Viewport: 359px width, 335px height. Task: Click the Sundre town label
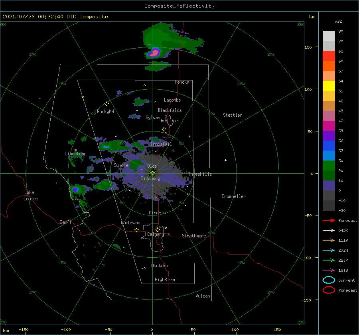click(121, 165)
